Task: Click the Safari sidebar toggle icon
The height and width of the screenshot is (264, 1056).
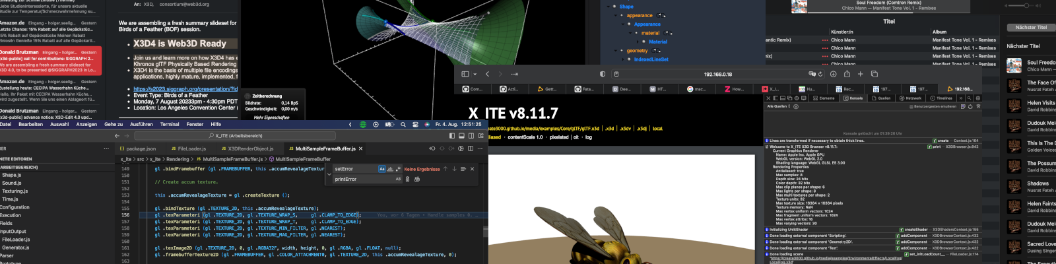Action: click(465, 74)
